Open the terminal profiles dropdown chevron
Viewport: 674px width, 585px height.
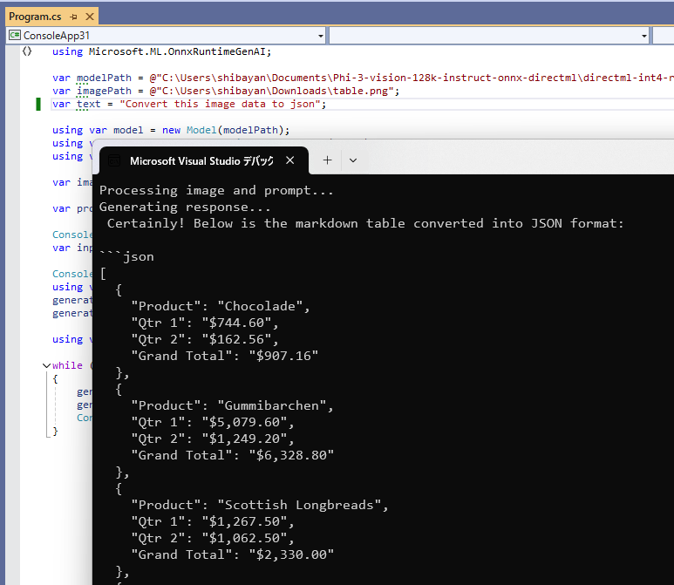[353, 160]
